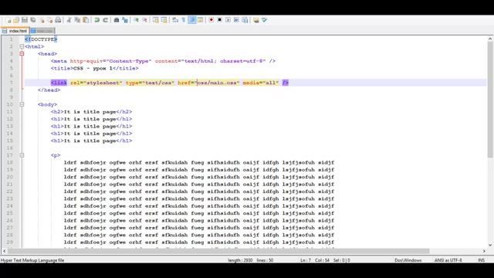Click the horizontal scrollbar thumb
Viewport: 494px width, 278px height.
(x=218, y=251)
